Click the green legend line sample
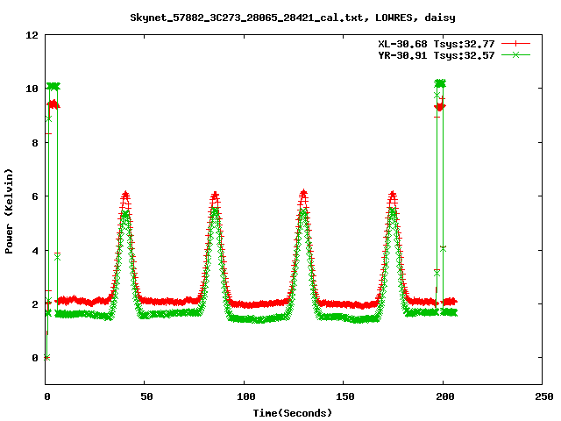 coord(515,54)
